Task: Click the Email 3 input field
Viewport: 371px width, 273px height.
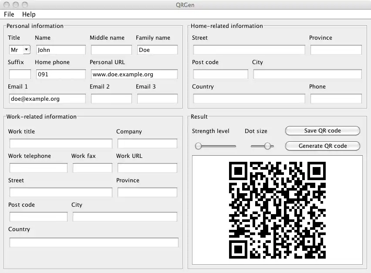Action: [157, 99]
